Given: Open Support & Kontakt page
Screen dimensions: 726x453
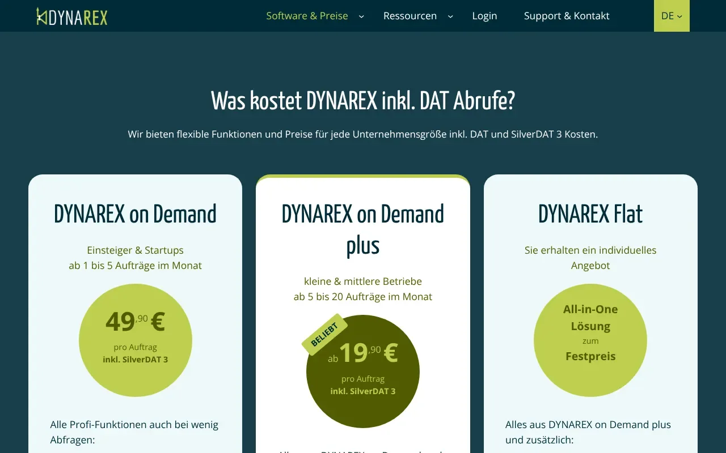Looking at the screenshot, I should click(x=567, y=16).
